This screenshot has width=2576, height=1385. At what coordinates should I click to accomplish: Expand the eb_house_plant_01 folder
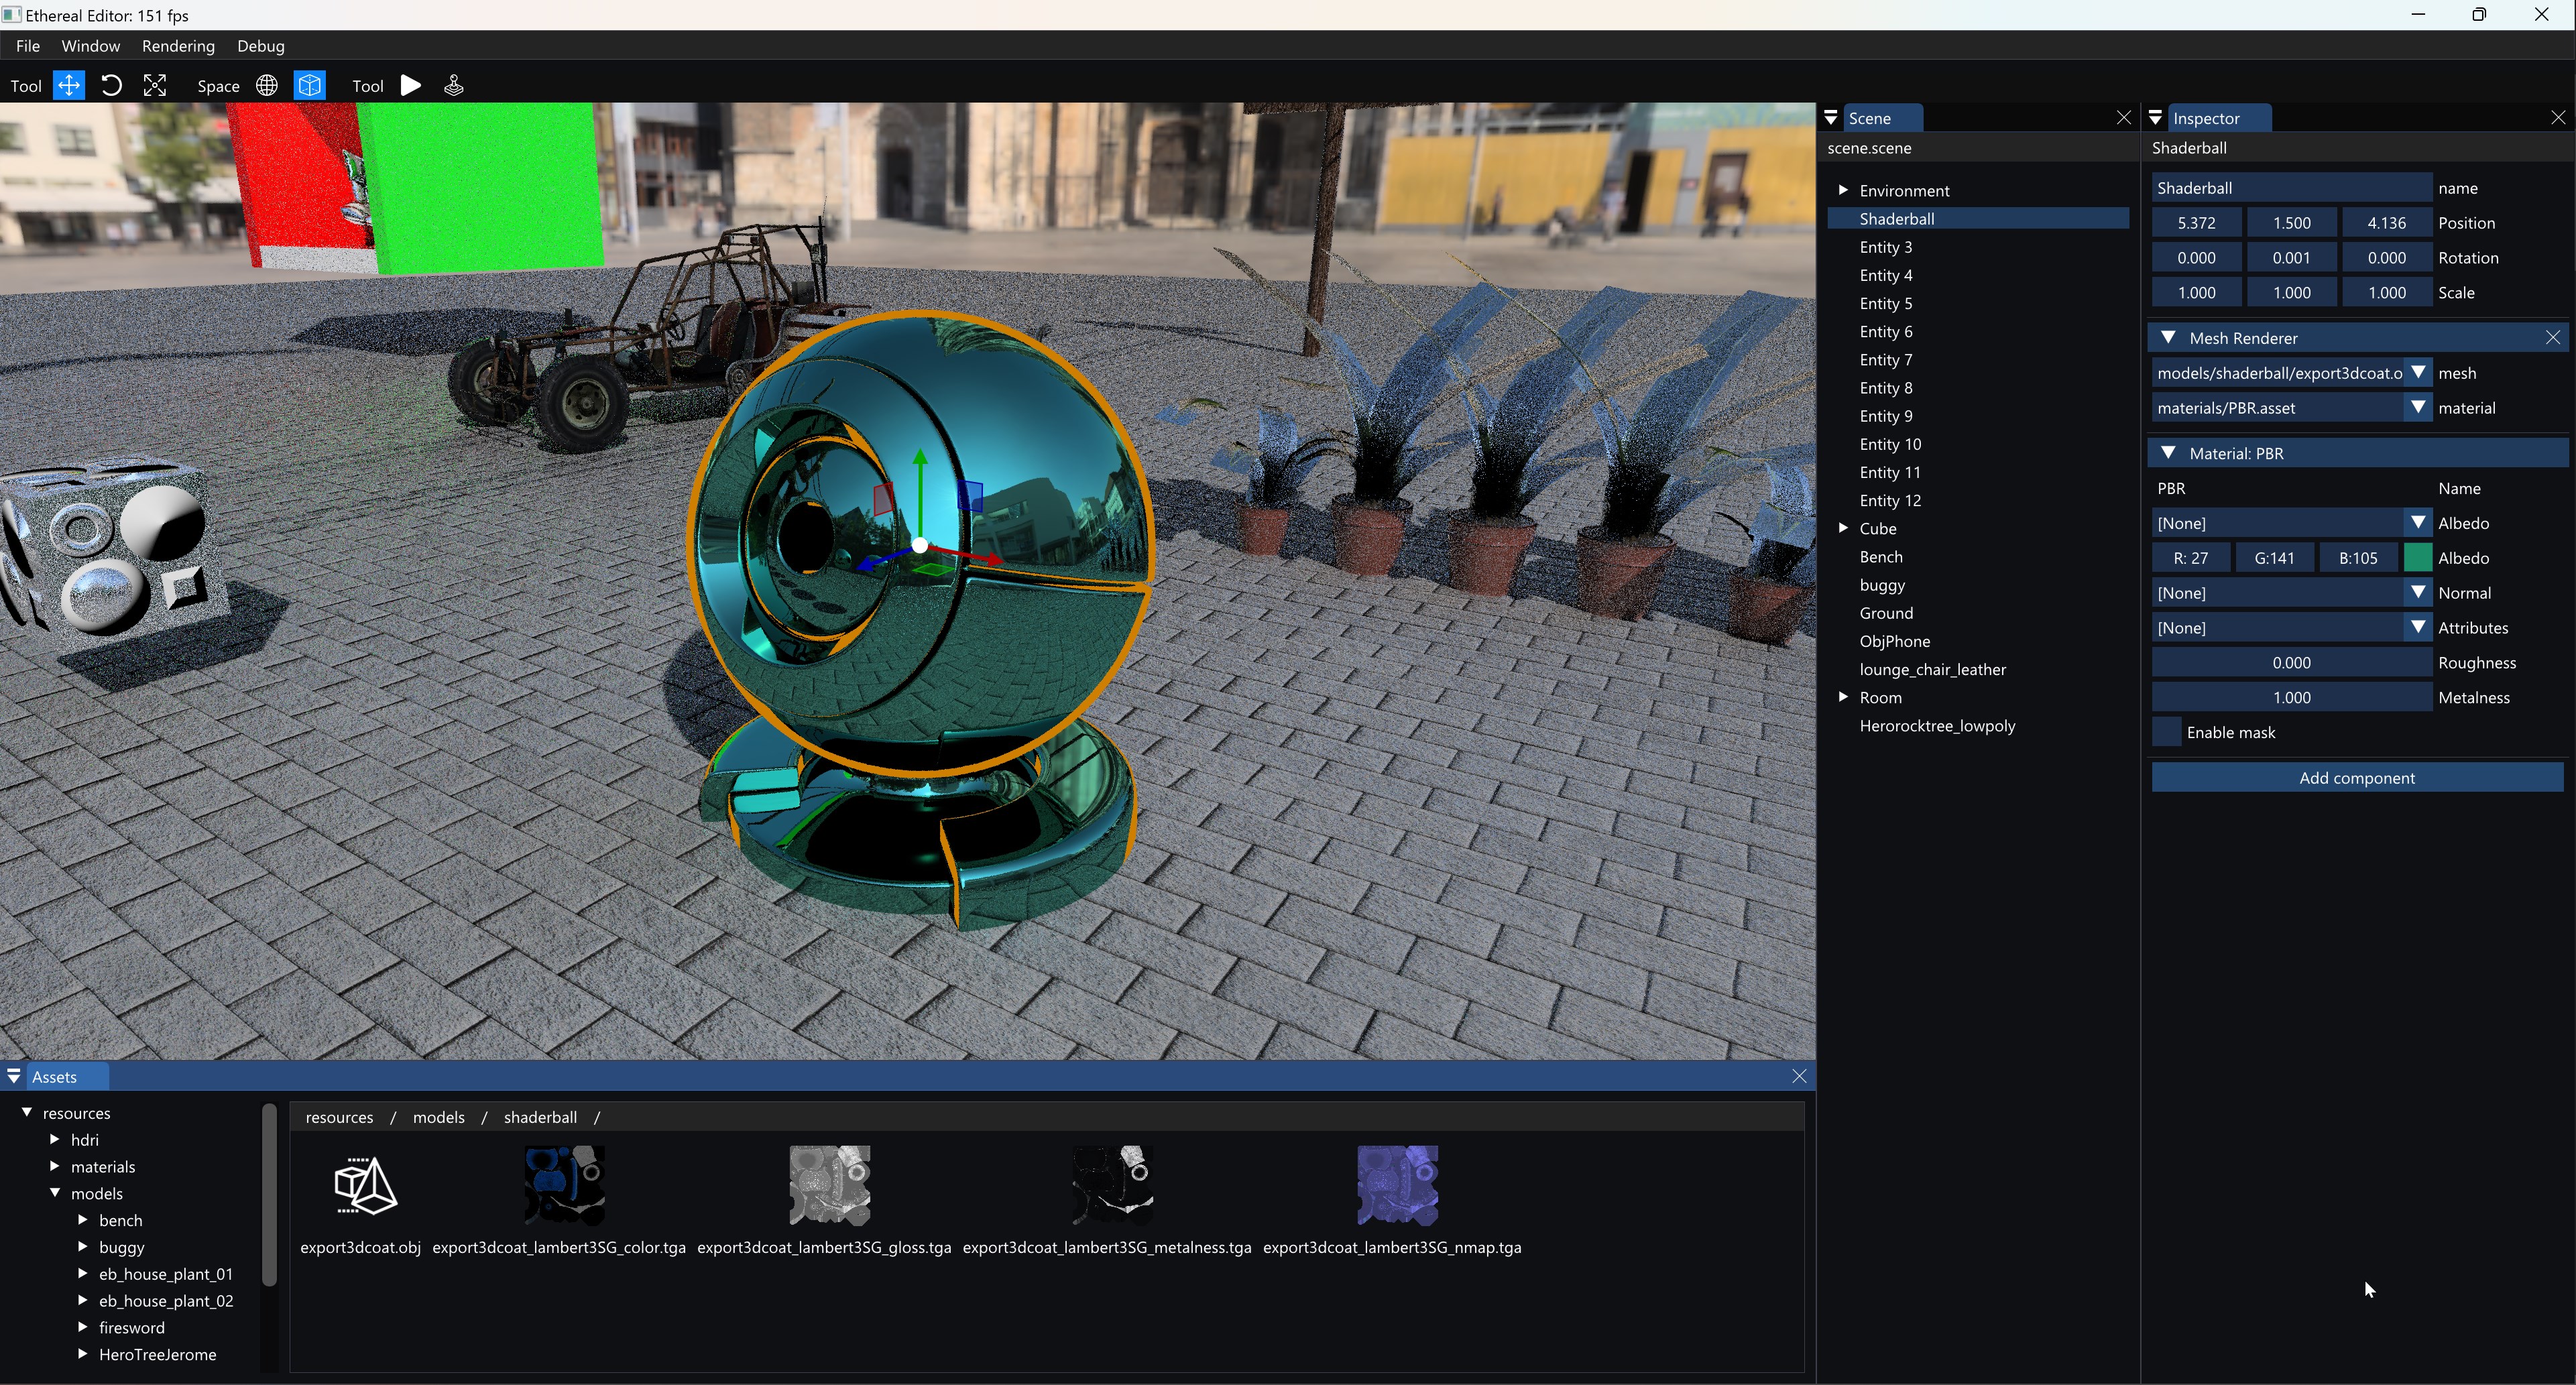point(83,1273)
